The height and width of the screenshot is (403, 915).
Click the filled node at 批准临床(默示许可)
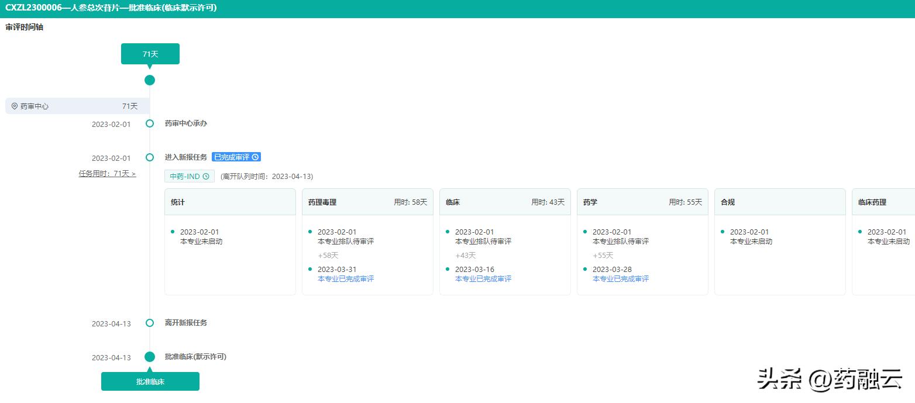pos(150,356)
